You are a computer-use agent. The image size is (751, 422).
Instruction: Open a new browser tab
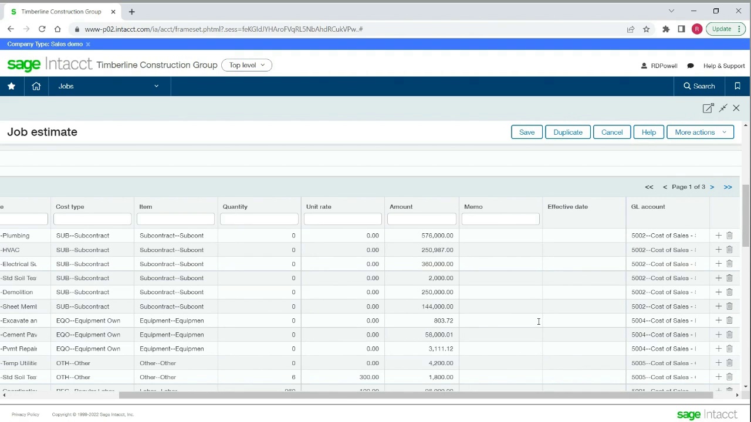(131, 11)
